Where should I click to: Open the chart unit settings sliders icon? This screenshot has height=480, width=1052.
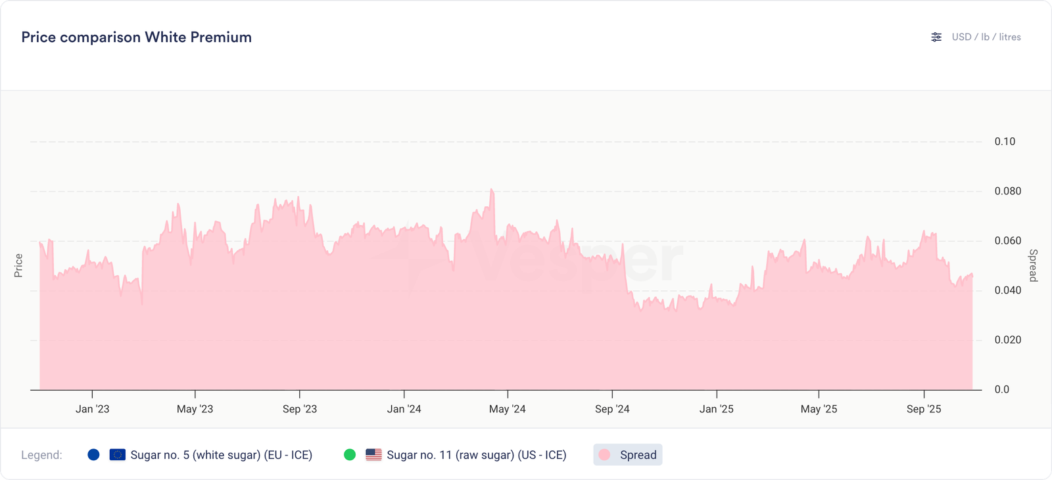[936, 37]
